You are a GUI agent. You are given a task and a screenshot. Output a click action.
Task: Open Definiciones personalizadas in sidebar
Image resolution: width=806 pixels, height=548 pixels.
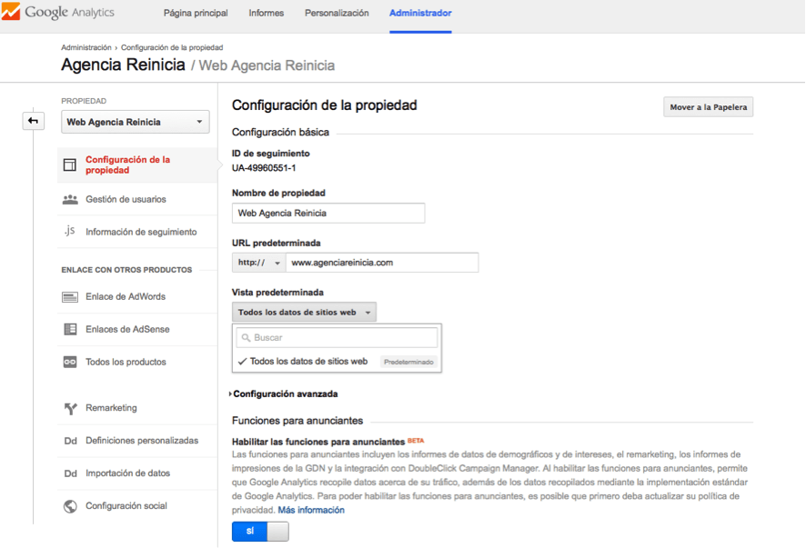(141, 441)
